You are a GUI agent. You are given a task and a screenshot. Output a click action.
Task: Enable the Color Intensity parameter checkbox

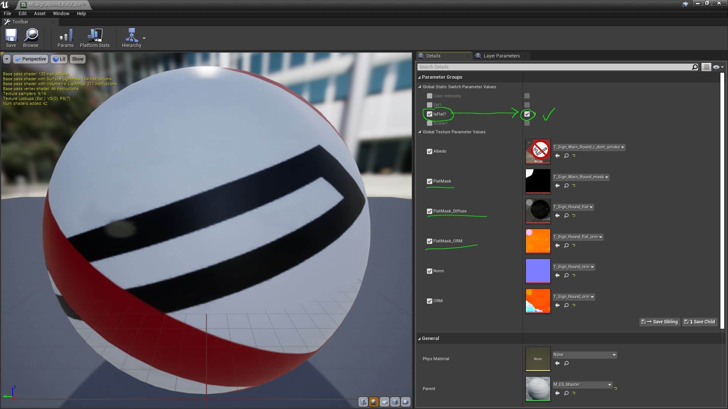pyautogui.click(x=430, y=96)
